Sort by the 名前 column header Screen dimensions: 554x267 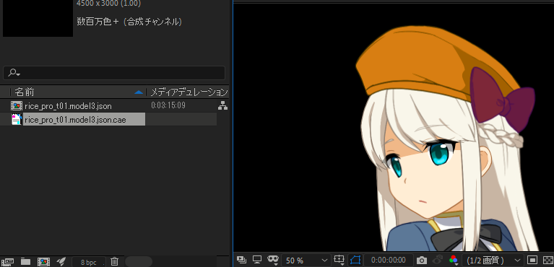pyautogui.click(x=25, y=92)
